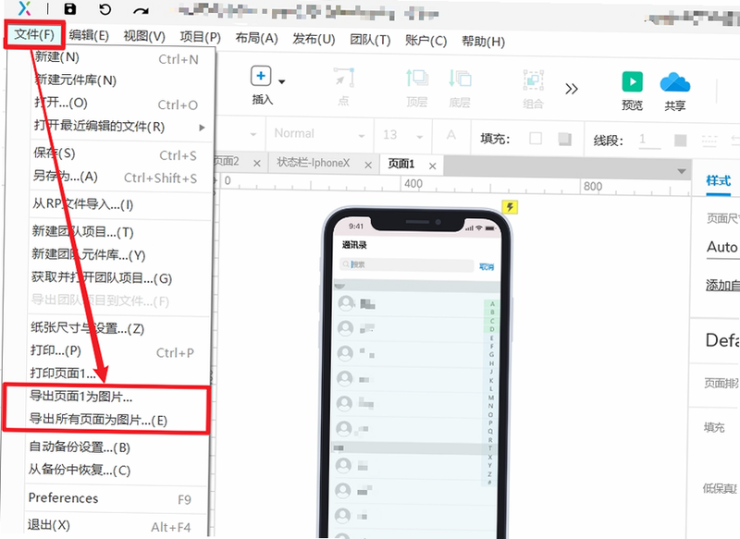
Task: Click the Save floppy disk icon
Action: pos(70,8)
